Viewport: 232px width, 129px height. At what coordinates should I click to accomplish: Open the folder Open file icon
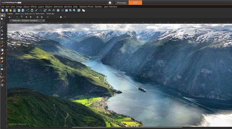(11, 10)
